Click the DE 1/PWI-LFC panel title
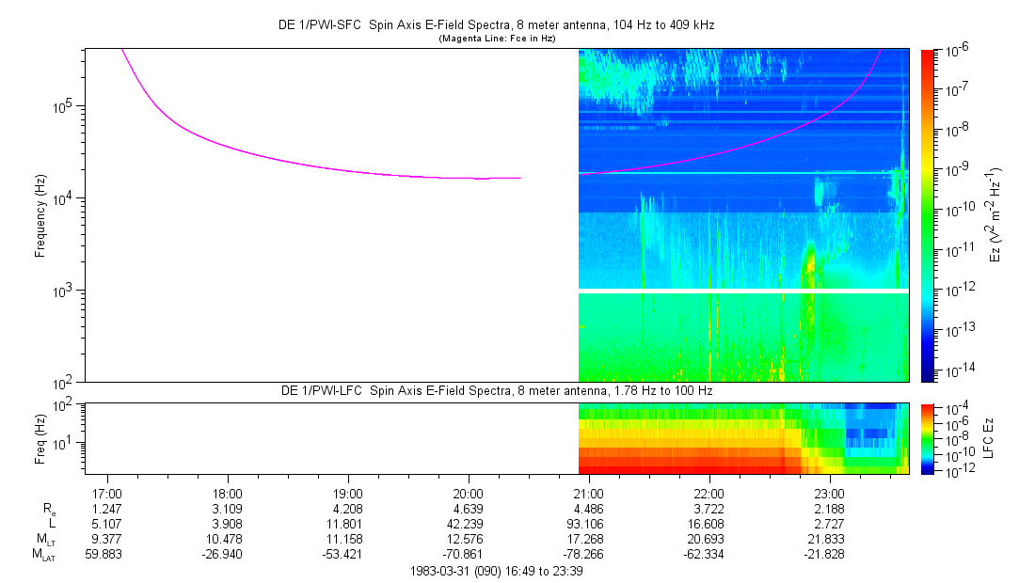This screenshot has width=1019, height=583. coord(497,390)
